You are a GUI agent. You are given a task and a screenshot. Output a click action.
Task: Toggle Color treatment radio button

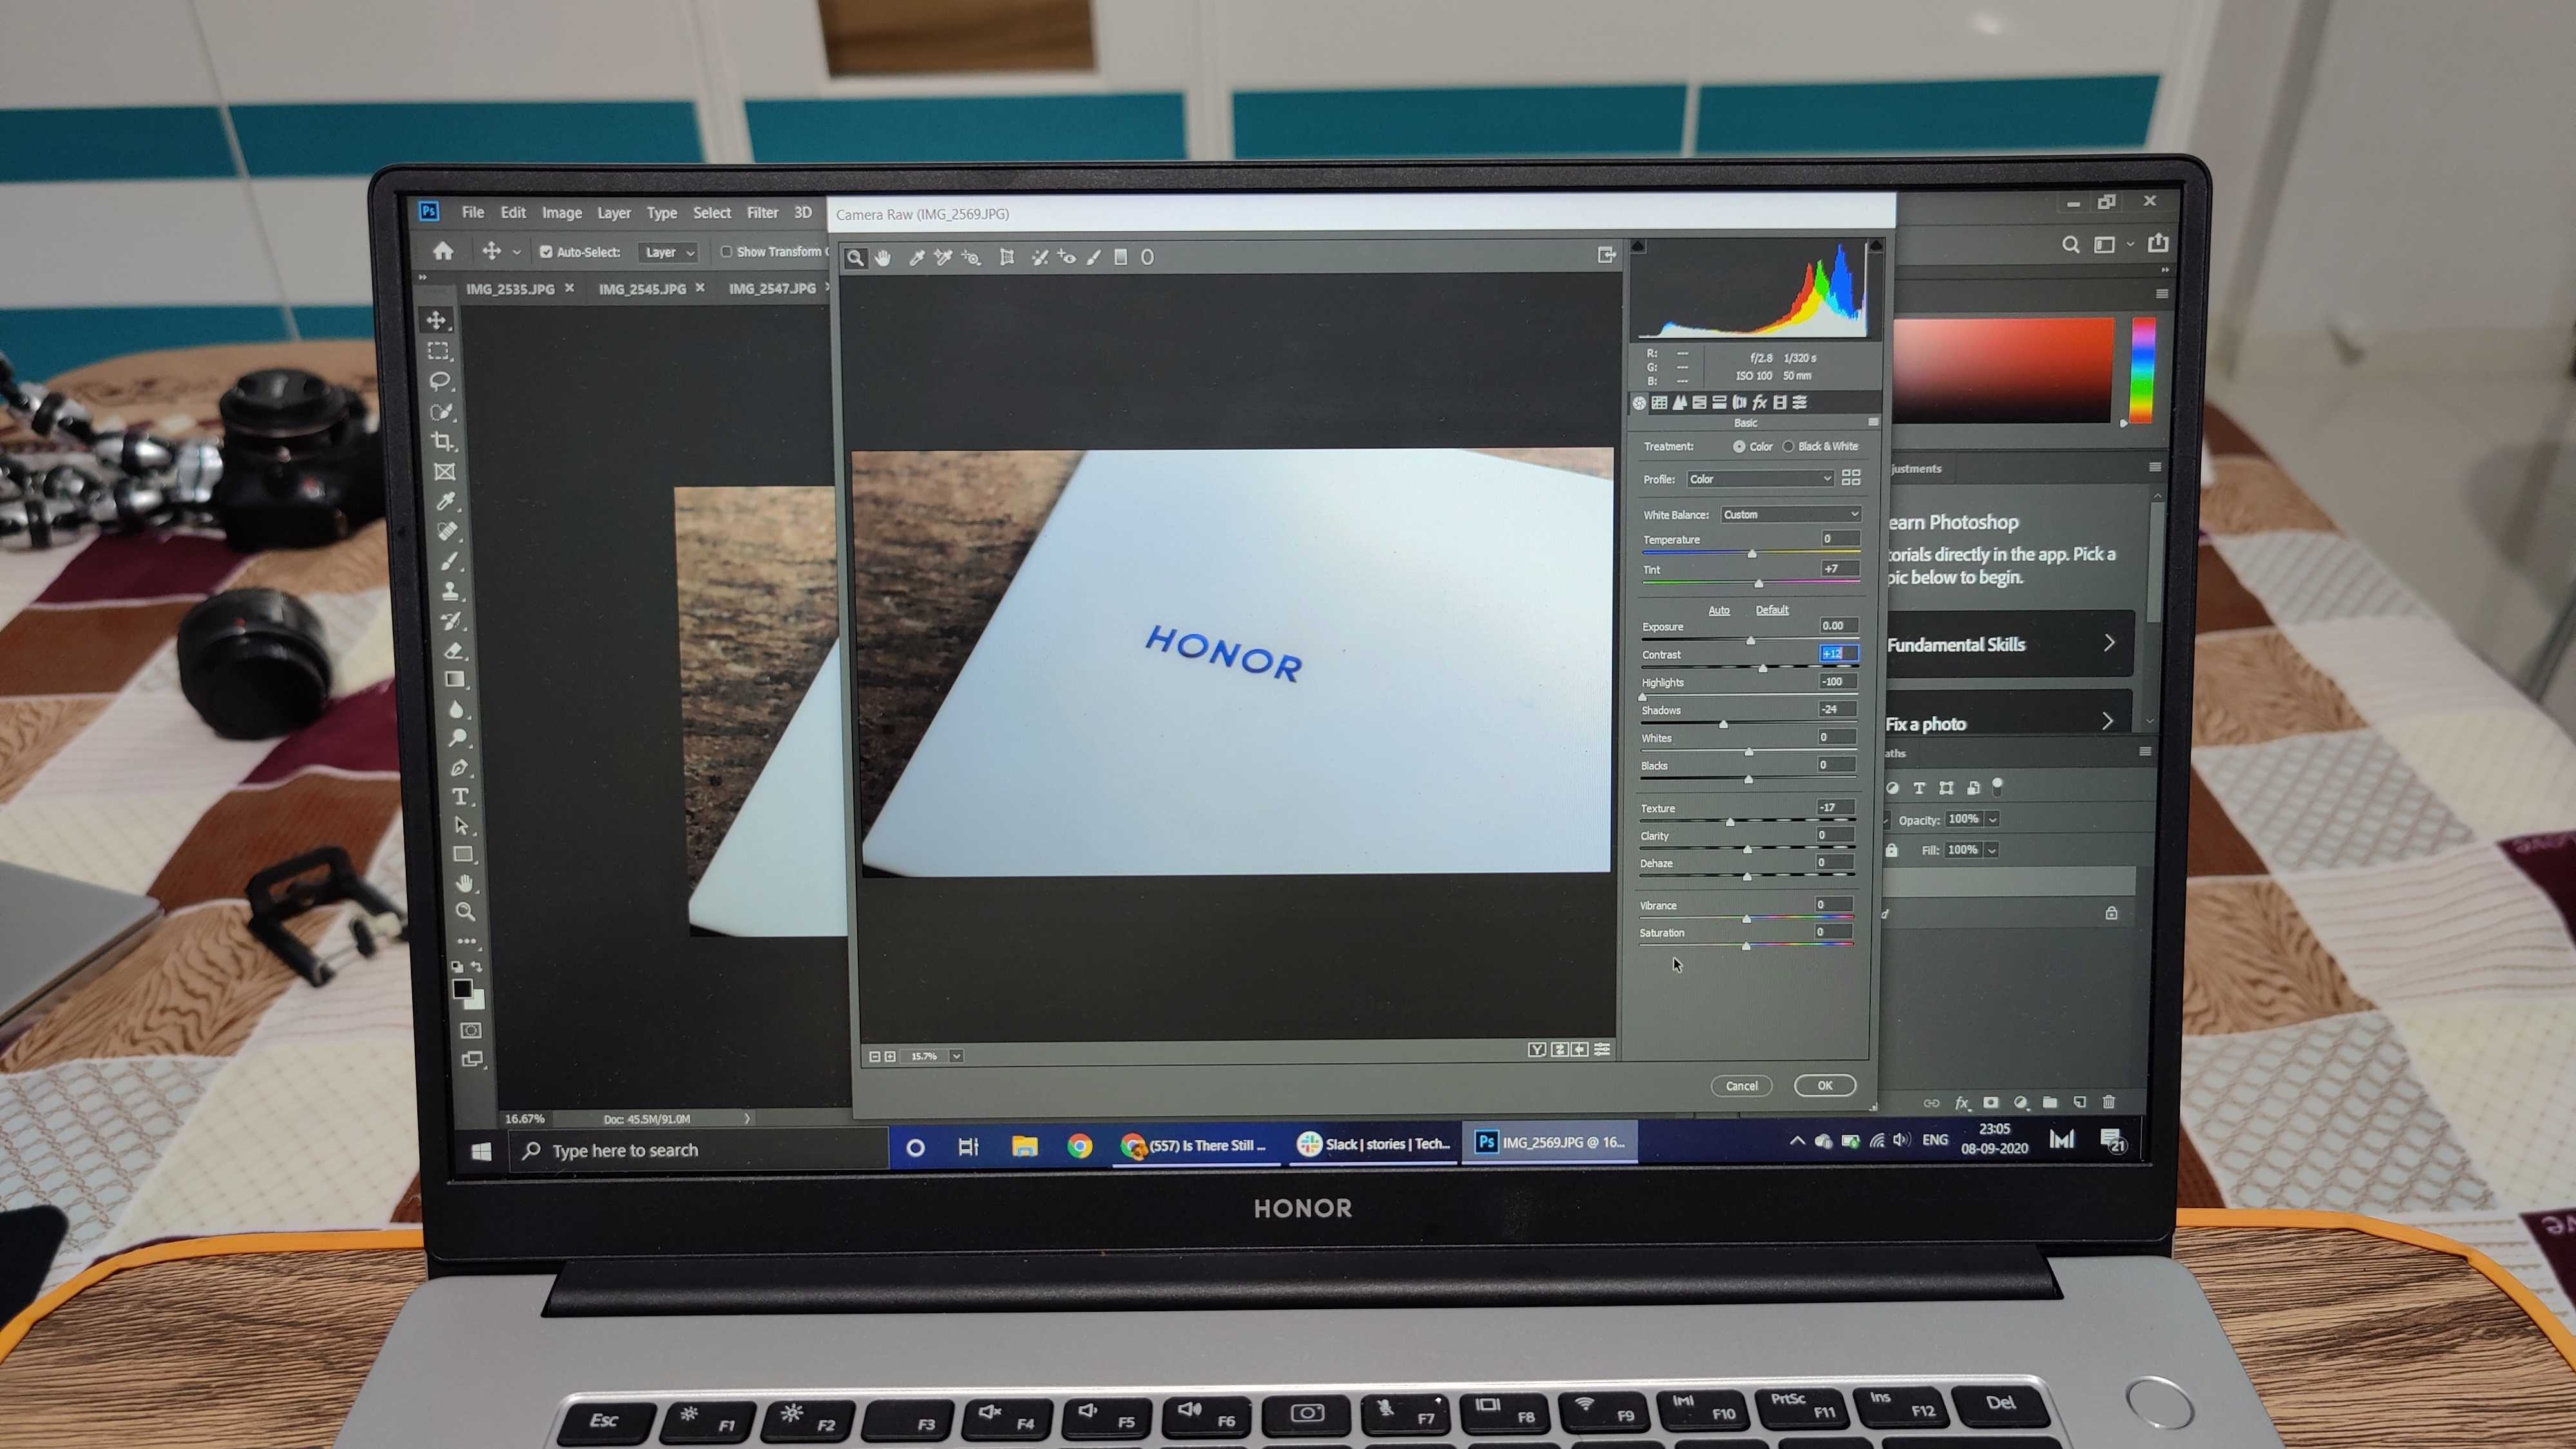1739,446
